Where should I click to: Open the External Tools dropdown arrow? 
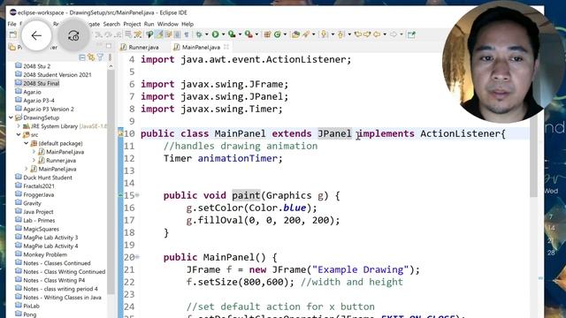256,34
